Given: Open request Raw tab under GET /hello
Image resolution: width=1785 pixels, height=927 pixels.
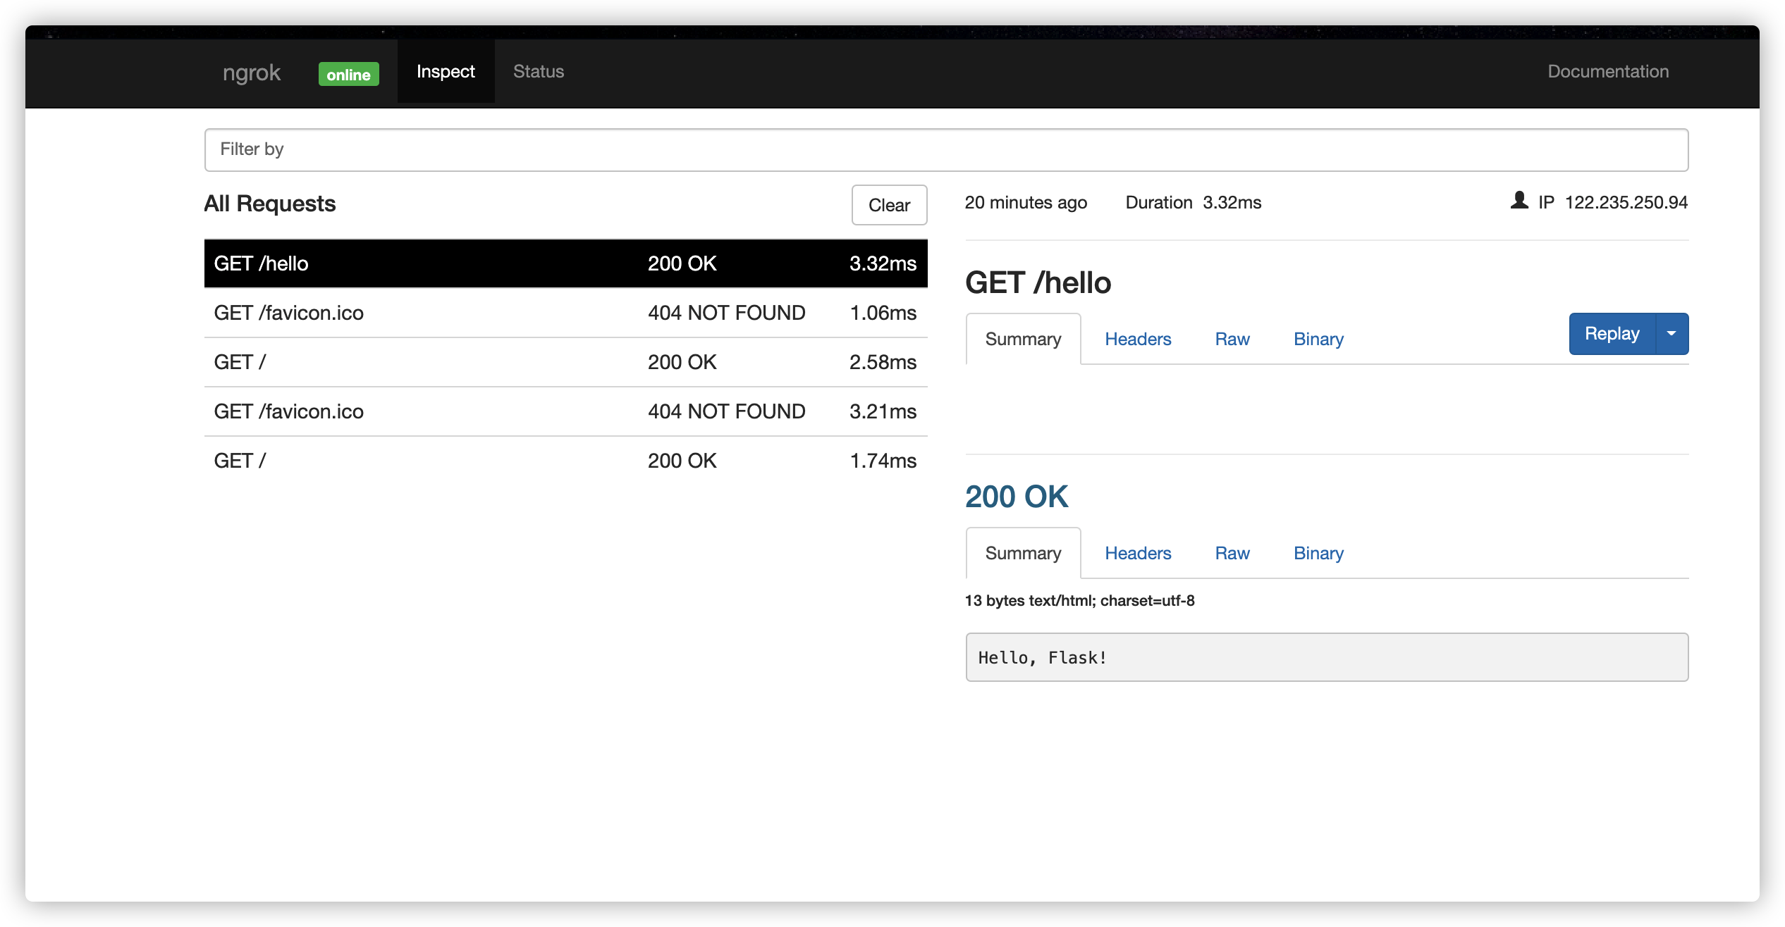Looking at the screenshot, I should pyautogui.click(x=1232, y=340).
